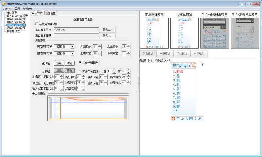Screen dimensions: 262x157
Task: Decrease the 右端固定 value with down arrow
Action: (x=128, y=48)
